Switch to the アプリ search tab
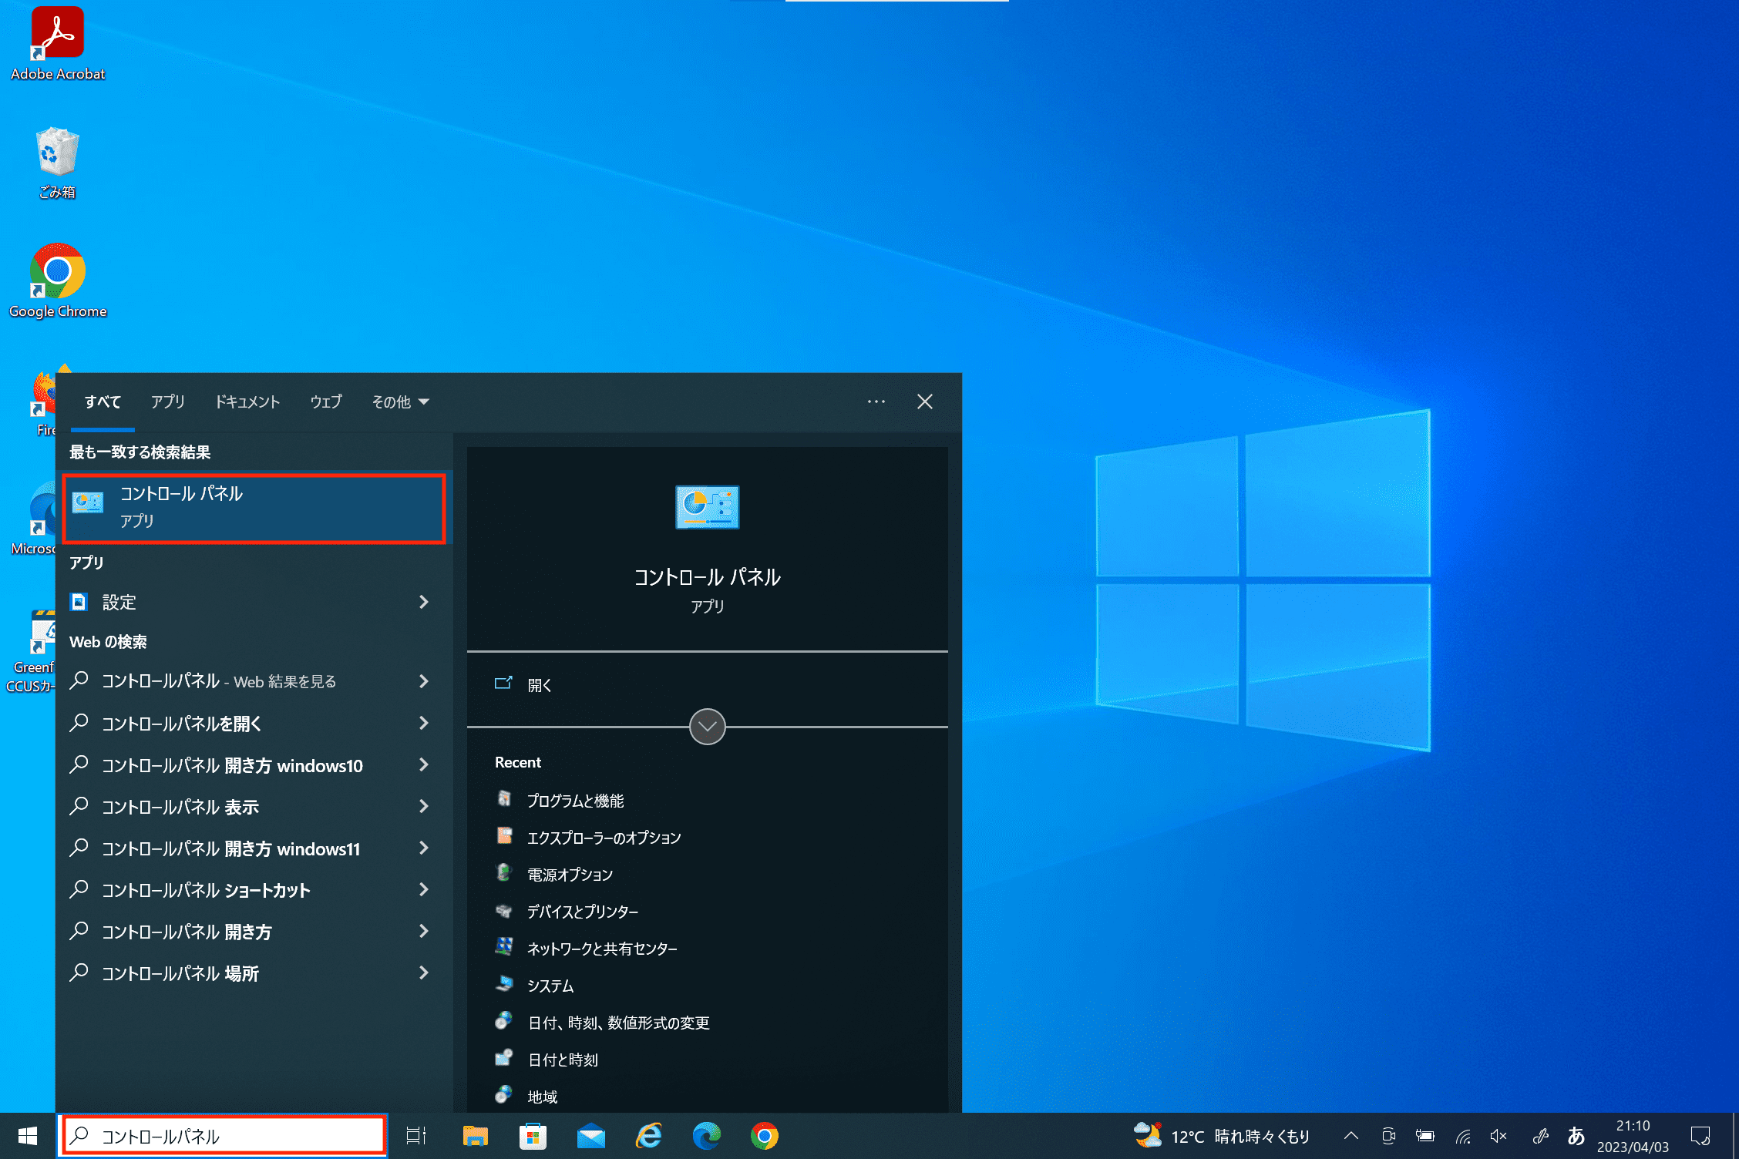 click(x=167, y=401)
